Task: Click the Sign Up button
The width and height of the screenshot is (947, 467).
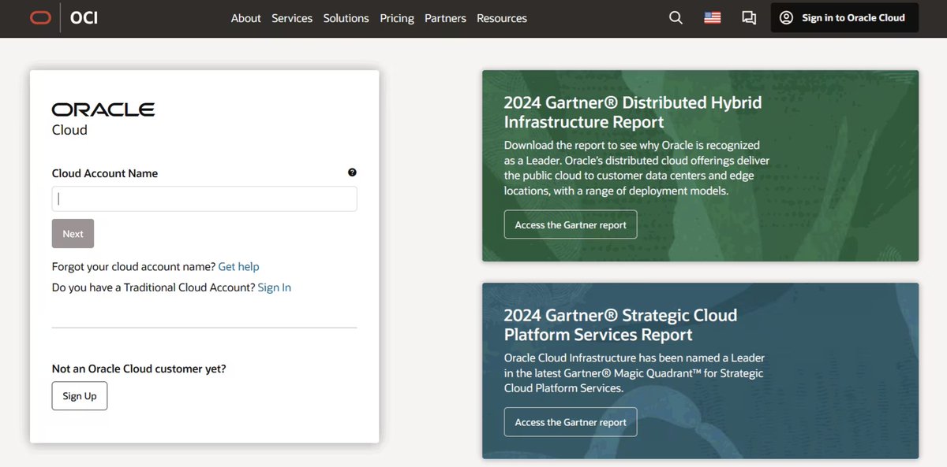Action: [80, 396]
